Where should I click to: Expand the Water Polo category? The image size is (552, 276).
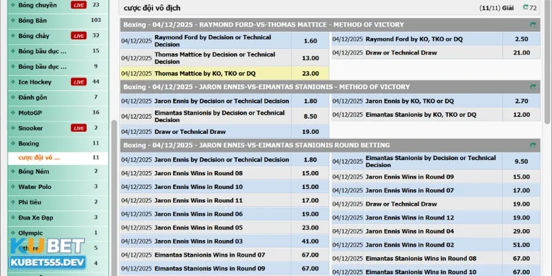(34, 186)
